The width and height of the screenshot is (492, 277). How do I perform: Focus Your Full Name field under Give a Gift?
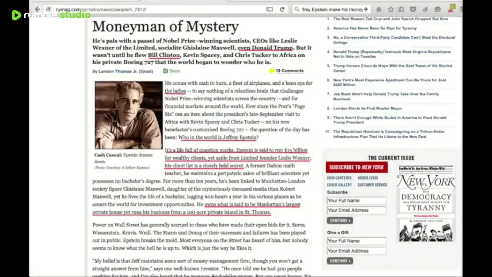point(356,241)
